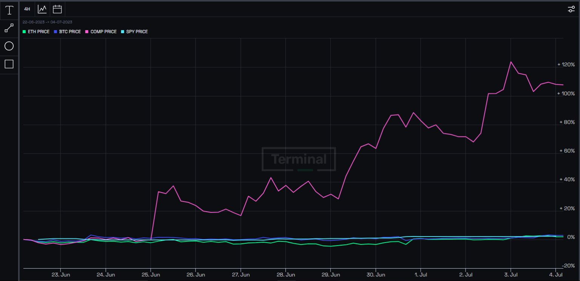Click the 25. Jun x-axis label
Image resolution: width=580 pixels, height=281 pixels.
point(151,275)
